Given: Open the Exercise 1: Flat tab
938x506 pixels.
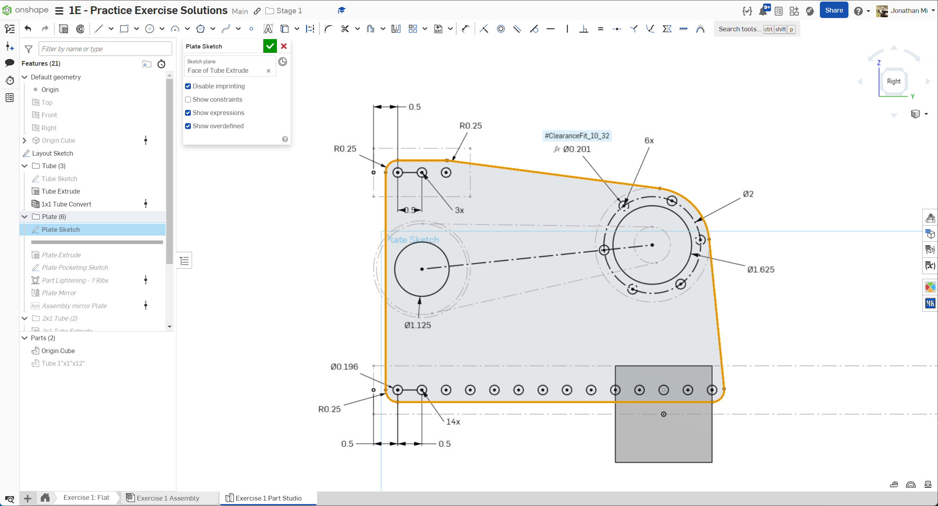Looking at the screenshot, I should (86, 497).
